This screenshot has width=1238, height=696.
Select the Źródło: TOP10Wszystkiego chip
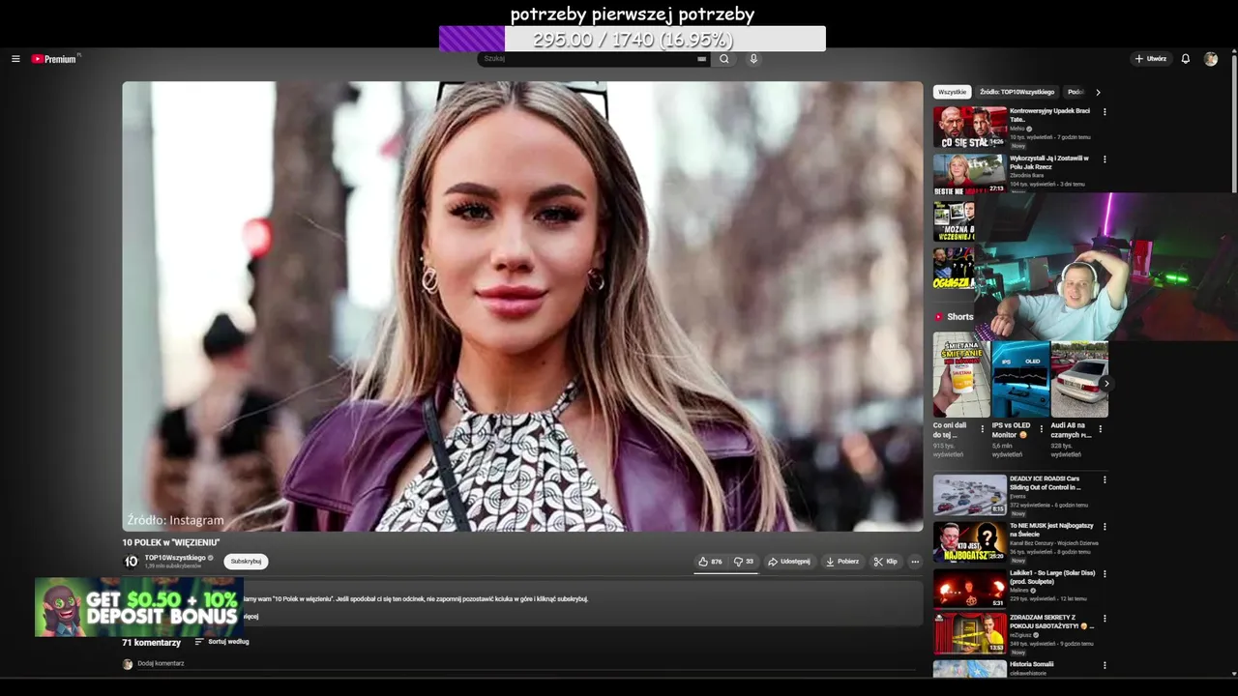click(1017, 92)
